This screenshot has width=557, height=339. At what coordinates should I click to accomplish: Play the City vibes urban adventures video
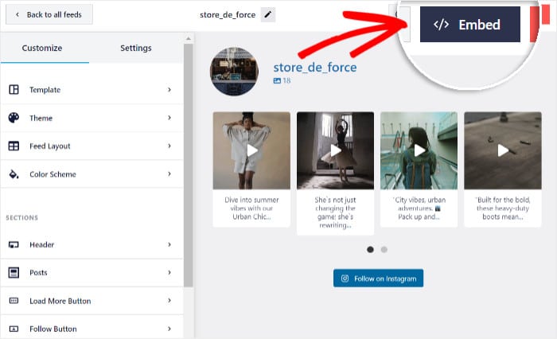click(419, 150)
